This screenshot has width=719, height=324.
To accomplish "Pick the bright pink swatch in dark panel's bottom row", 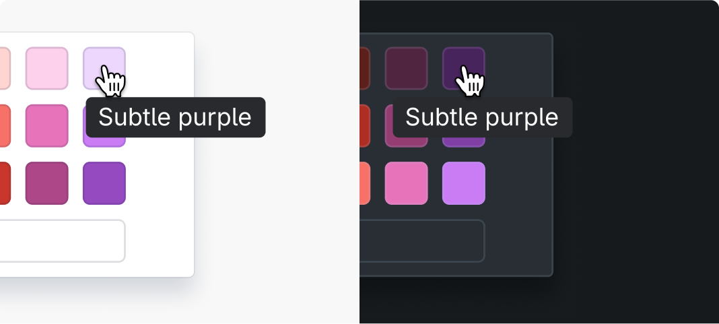I will (x=406, y=183).
